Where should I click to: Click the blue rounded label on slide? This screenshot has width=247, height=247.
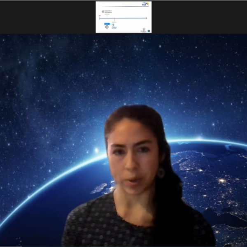tap(107, 24)
